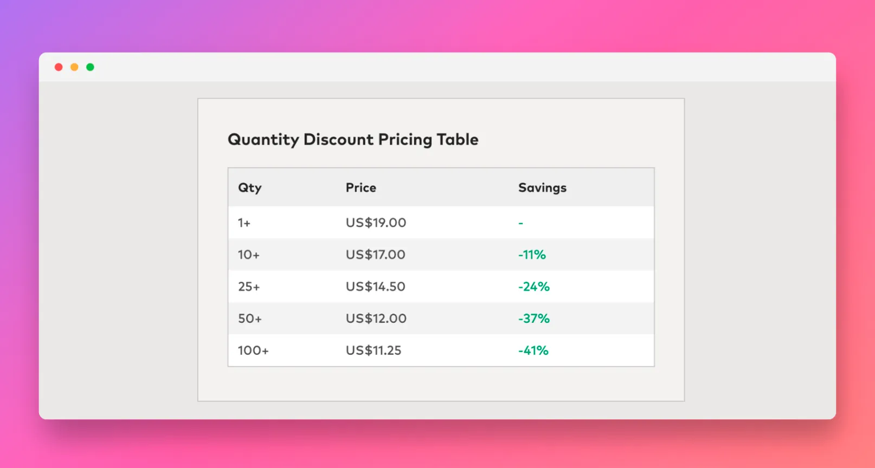875x468 pixels.
Task: Click the US$17.00 price cell
Action: [x=376, y=255]
